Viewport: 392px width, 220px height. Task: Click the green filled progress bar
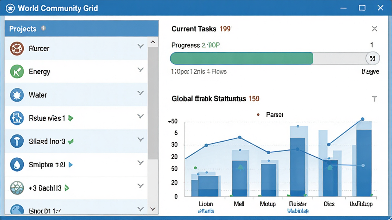coord(242,58)
